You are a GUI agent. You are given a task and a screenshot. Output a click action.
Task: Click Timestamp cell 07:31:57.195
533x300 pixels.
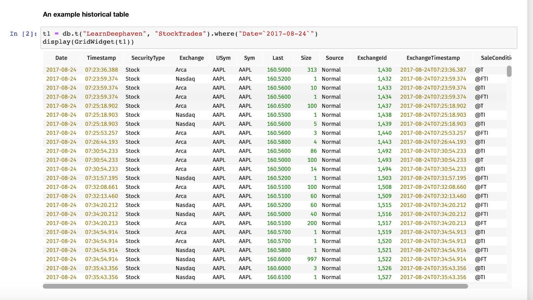(x=101, y=178)
